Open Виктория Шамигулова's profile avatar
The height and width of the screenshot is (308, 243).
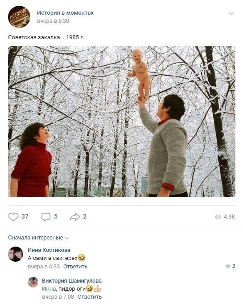(x=33, y=282)
